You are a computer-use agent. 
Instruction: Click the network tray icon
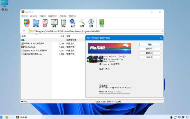point(175,117)
